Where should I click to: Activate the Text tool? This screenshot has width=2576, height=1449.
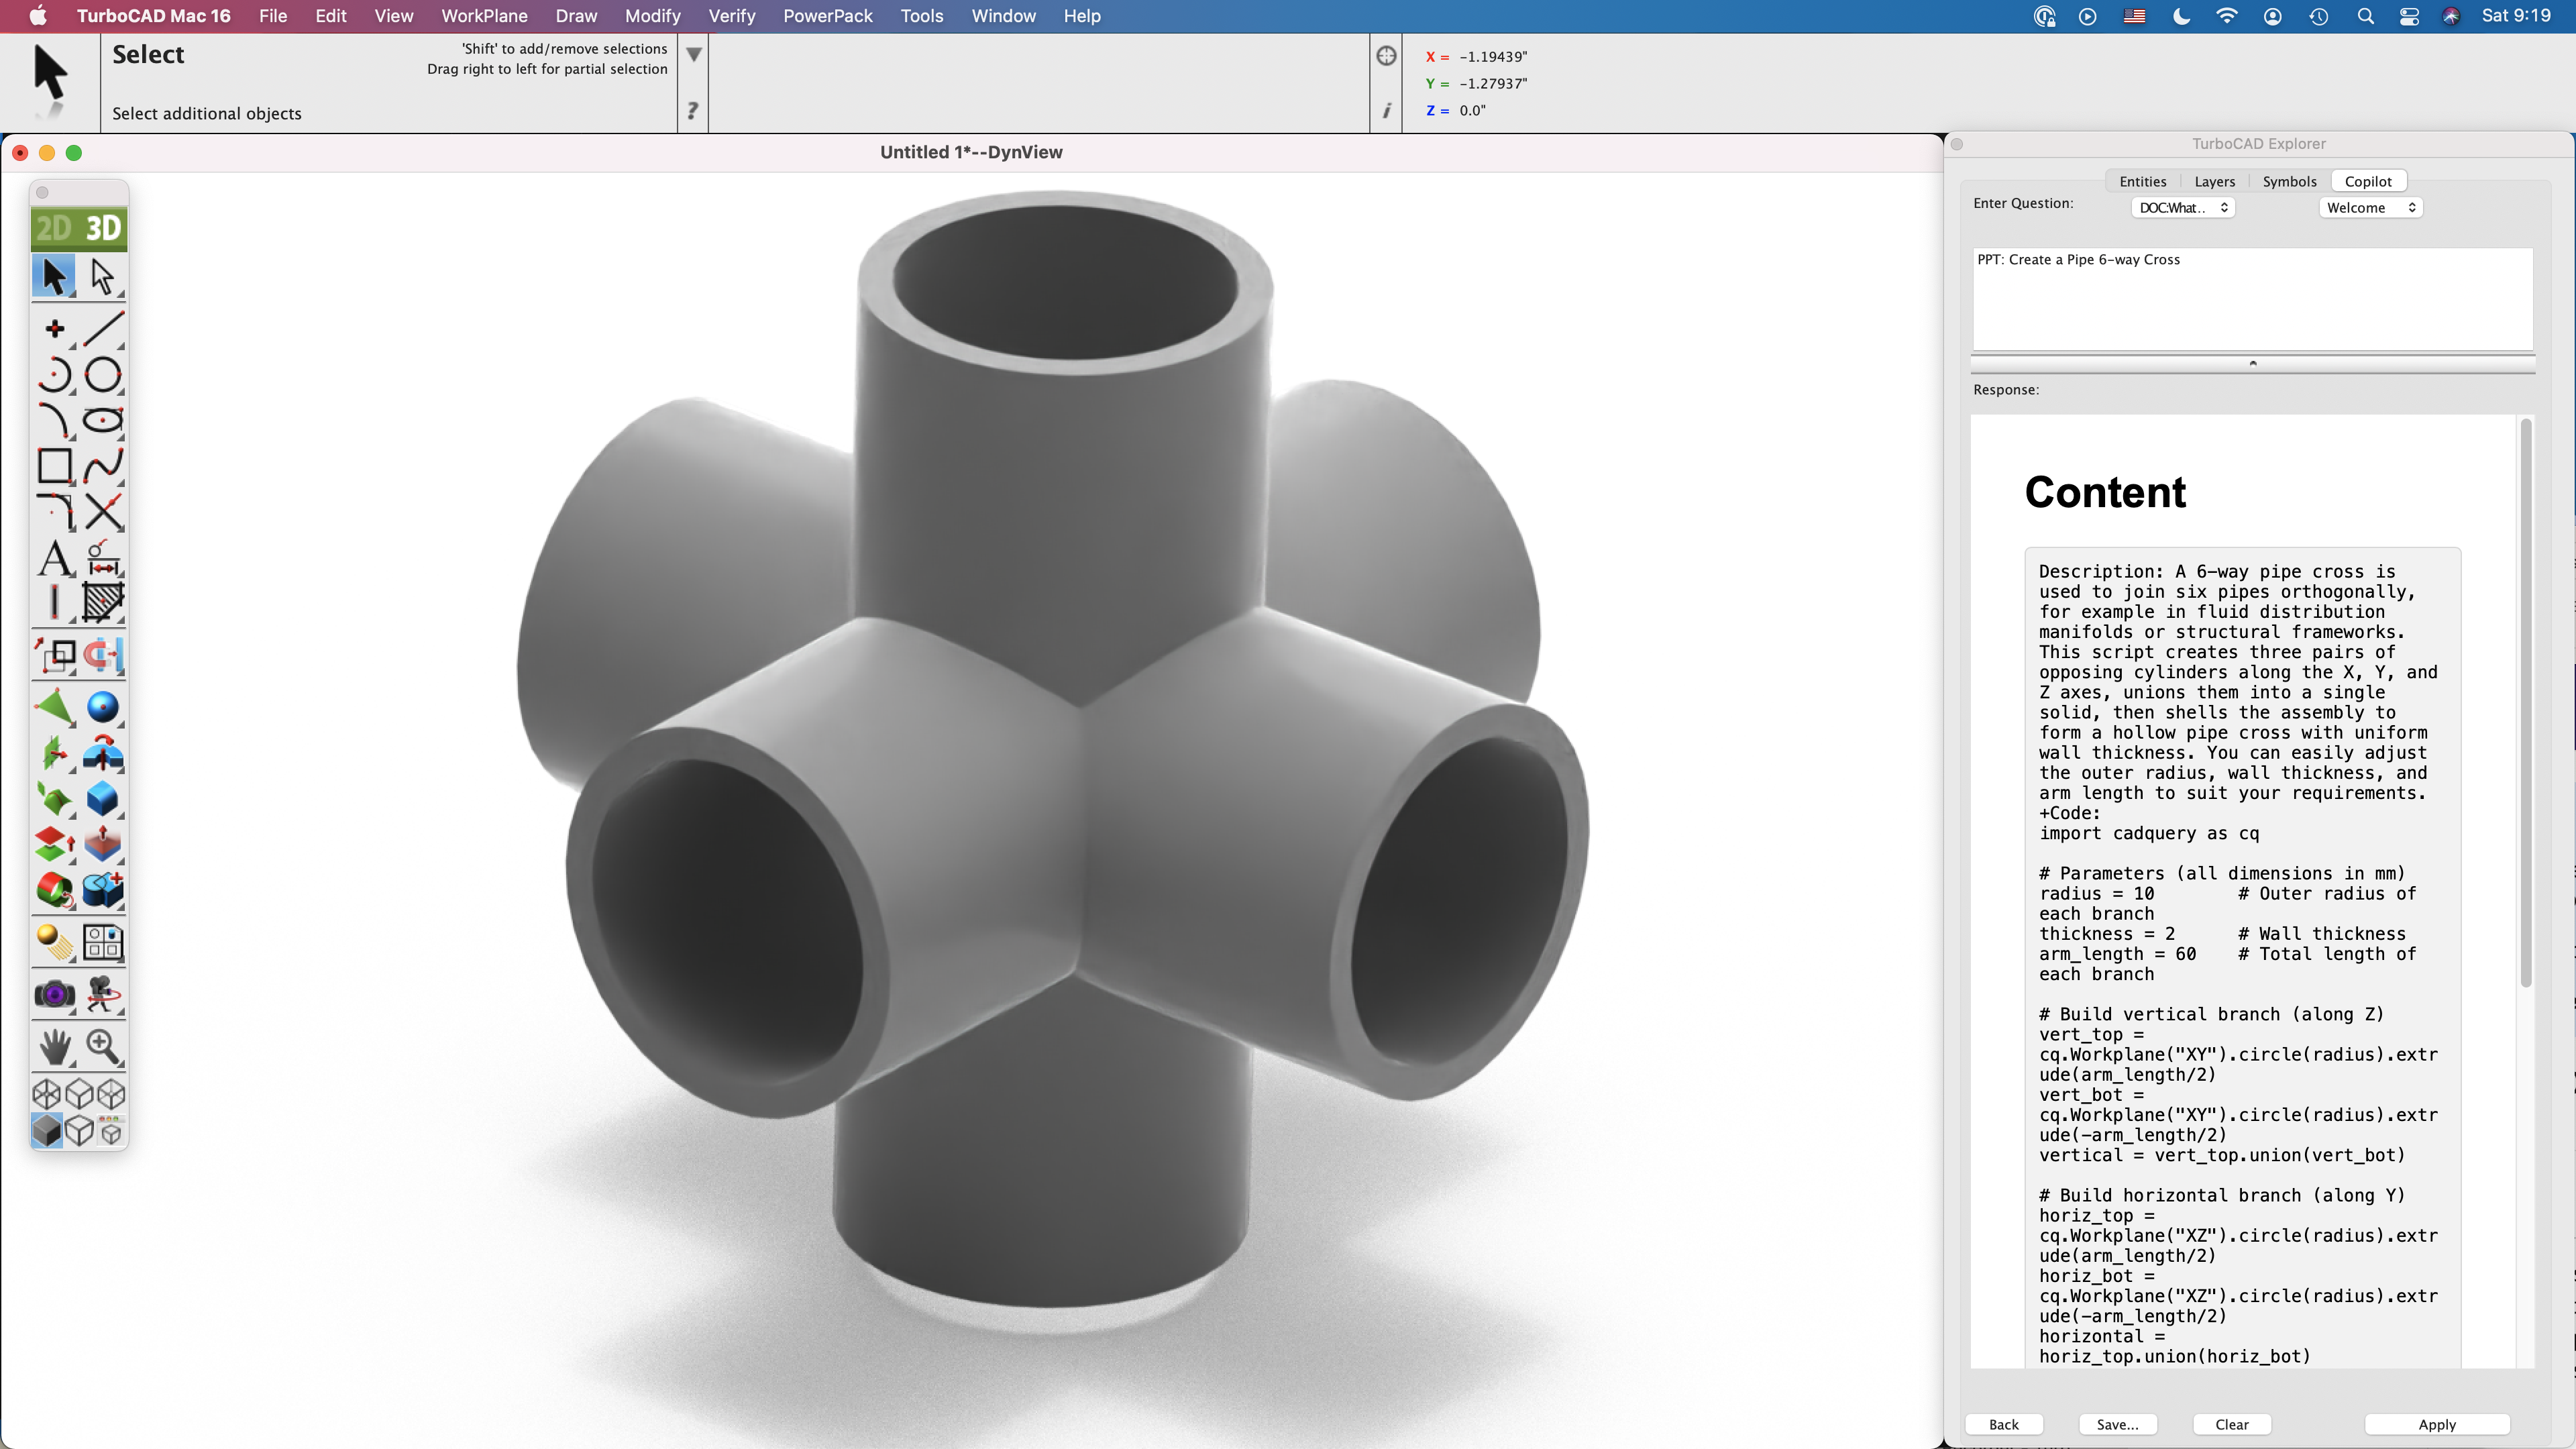[x=55, y=558]
